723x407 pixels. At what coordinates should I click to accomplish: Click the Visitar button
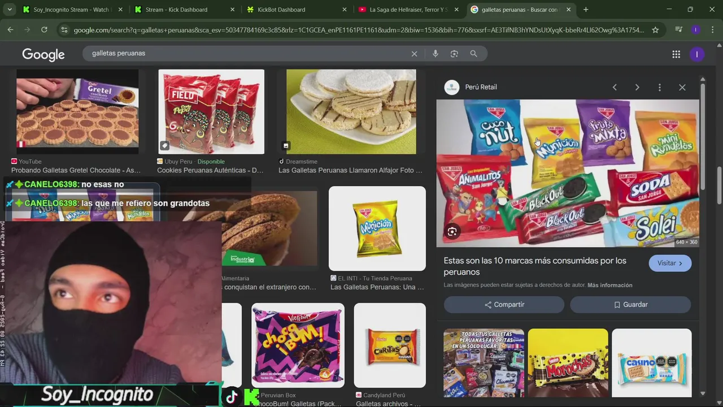tap(670, 263)
